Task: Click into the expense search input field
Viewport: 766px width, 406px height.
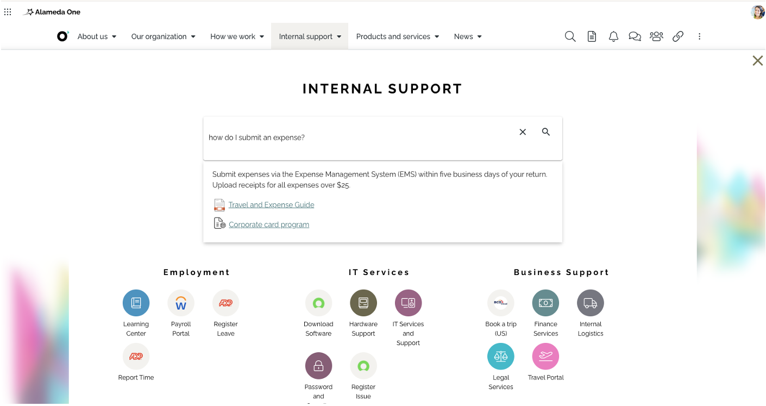Action: tap(359, 138)
